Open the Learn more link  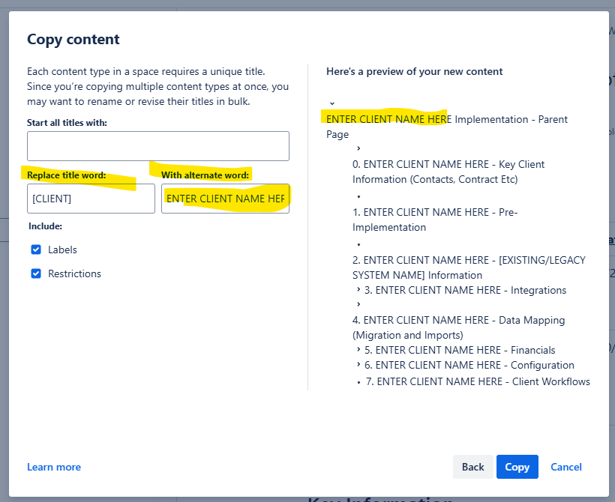54,467
